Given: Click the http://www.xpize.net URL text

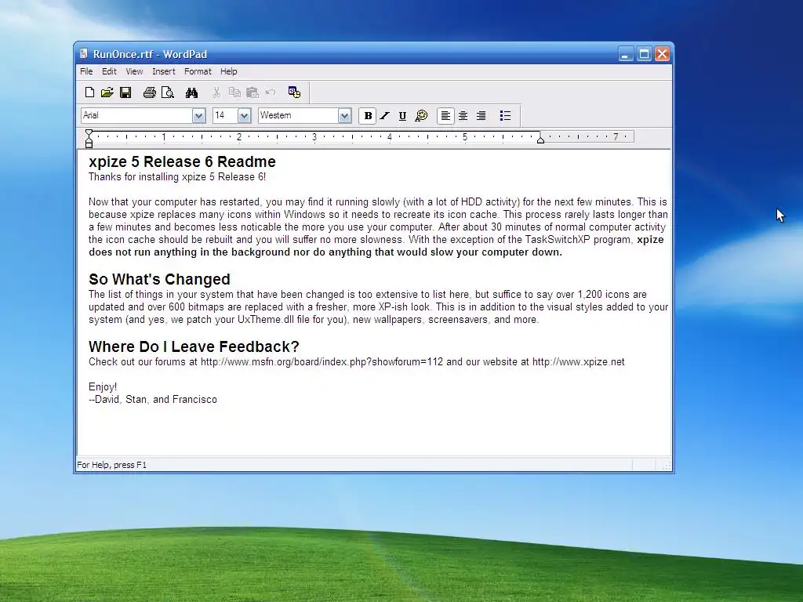Looking at the screenshot, I should [579, 362].
